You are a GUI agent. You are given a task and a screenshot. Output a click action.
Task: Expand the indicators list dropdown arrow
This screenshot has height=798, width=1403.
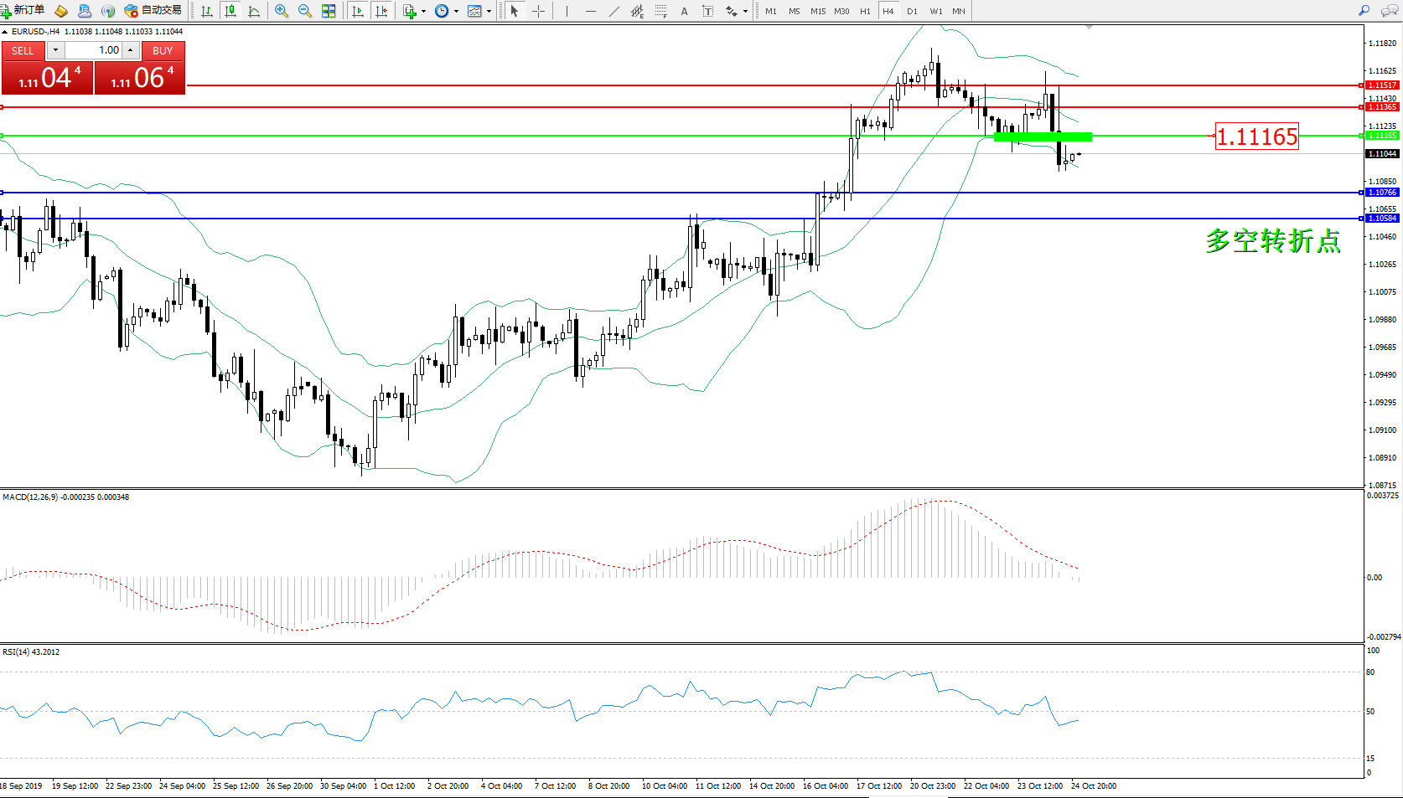pyautogui.click(x=423, y=12)
